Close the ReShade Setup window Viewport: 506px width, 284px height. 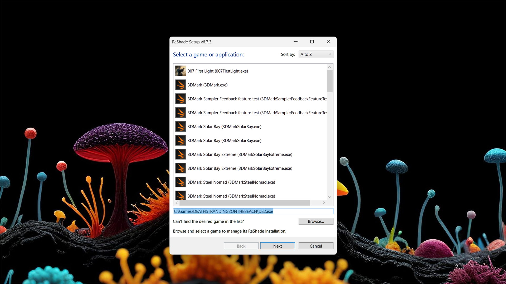[x=328, y=42]
